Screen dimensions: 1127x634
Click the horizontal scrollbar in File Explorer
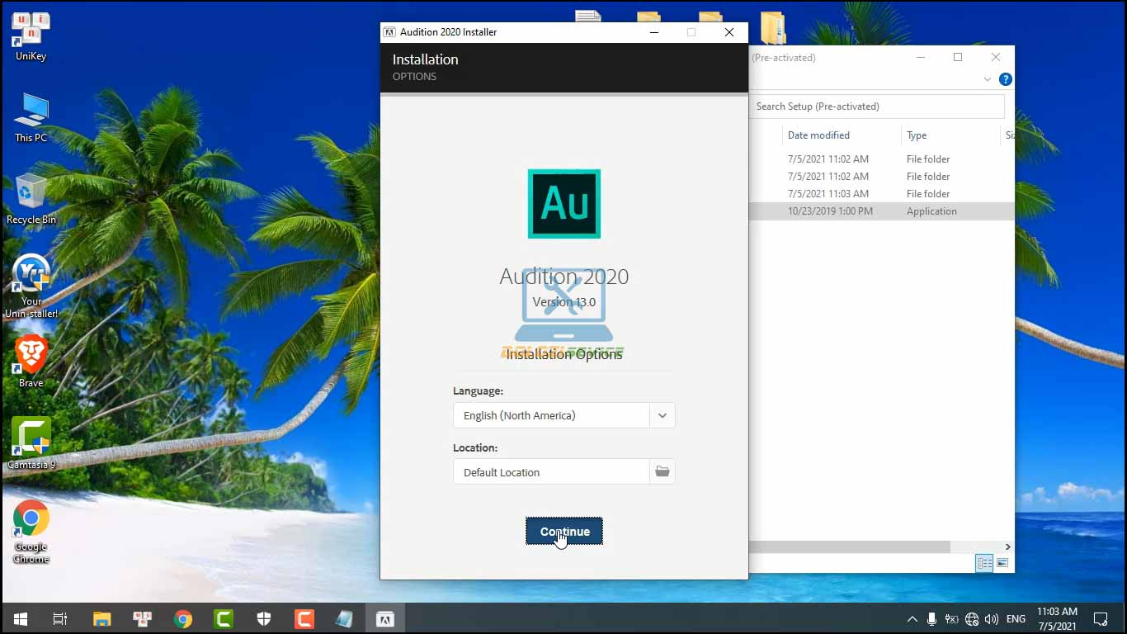850,546
